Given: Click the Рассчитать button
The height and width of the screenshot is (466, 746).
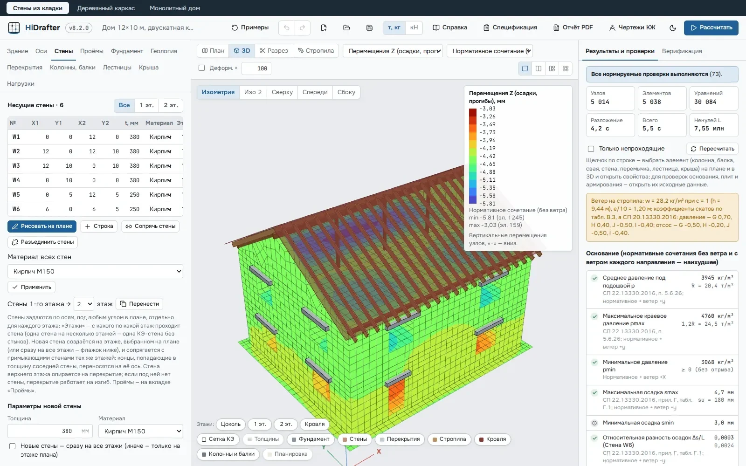Looking at the screenshot, I should [711, 28].
